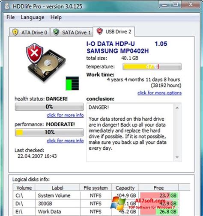Open the Language menu
This screenshot has height=216, width=203.
pyautogui.click(x=33, y=18)
